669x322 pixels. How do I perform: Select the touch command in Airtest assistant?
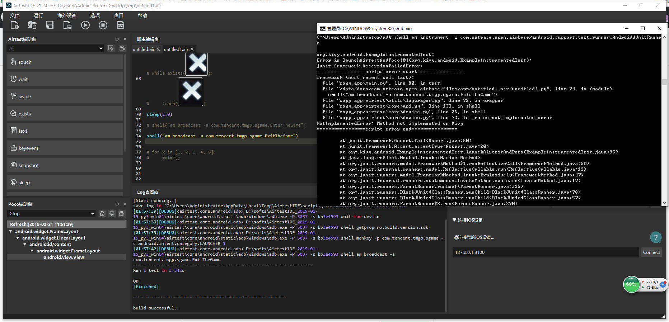pyautogui.click(x=65, y=62)
